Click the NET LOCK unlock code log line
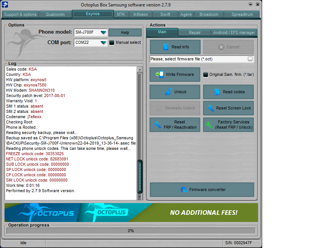Screen dimensions: 309x248 (x=37, y=159)
